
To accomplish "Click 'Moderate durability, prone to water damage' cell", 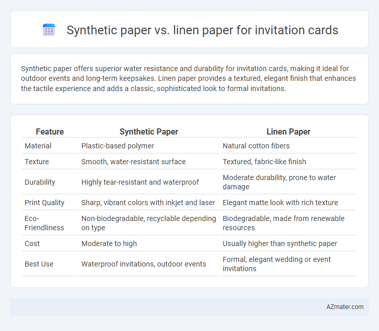I will [279, 182].
